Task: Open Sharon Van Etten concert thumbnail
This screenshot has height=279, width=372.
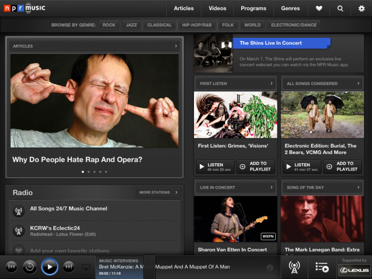Action: (235, 219)
